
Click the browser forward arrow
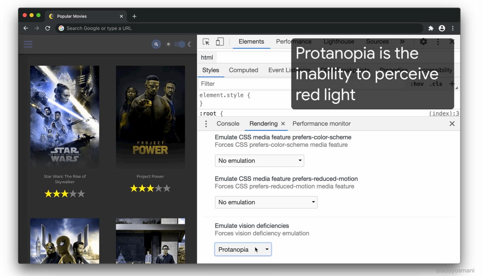point(37,28)
